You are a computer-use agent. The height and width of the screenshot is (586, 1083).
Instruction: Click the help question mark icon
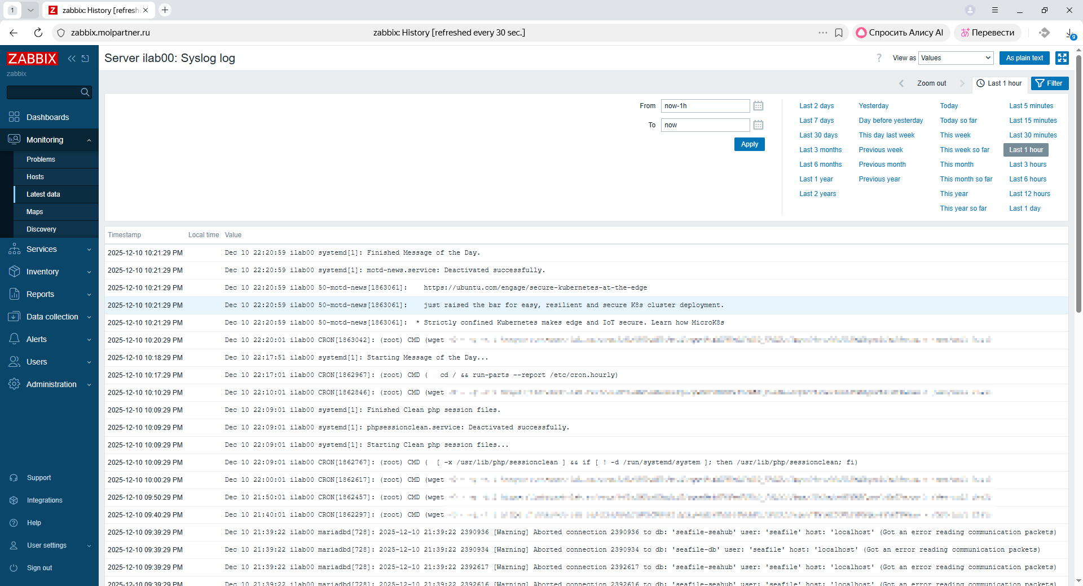[x=879, y=57]
